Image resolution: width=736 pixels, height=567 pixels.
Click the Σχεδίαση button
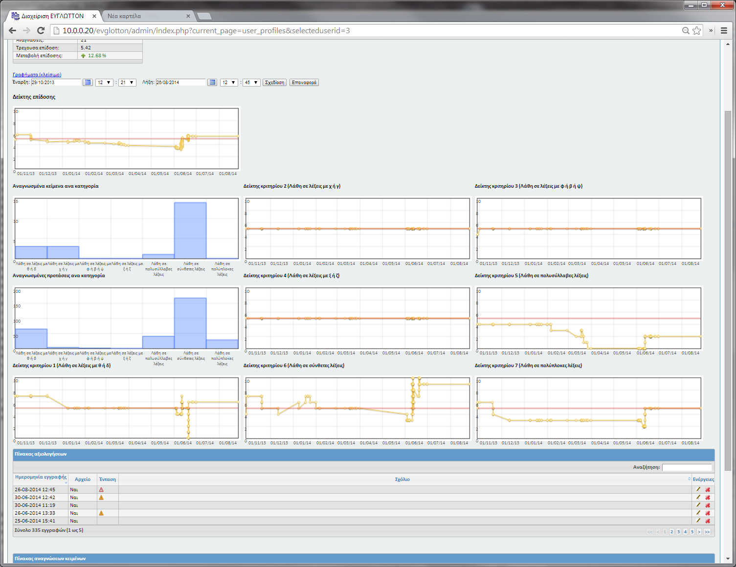[274, 83]
